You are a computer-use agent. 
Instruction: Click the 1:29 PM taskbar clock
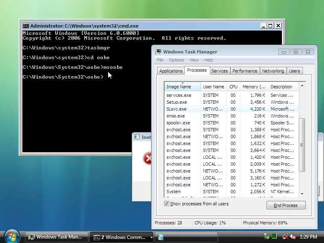click(x=308, y=237)
